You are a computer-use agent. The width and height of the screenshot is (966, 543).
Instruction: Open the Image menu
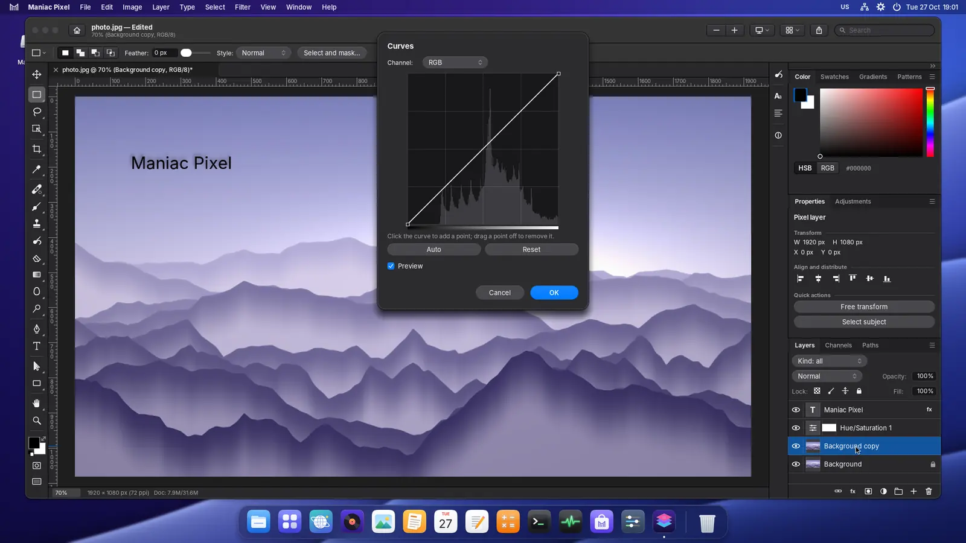pyautogui.click(x=132, y=7)
